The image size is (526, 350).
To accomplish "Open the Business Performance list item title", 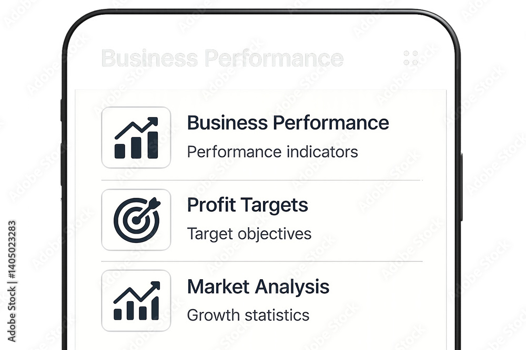I will click(x=288, y=122).
